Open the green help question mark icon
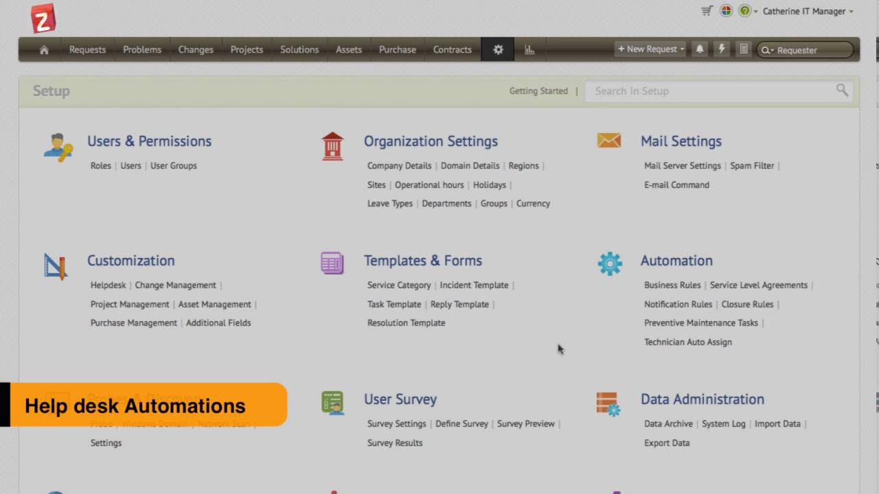Screen dimensions: 879x494 (744, 11)
